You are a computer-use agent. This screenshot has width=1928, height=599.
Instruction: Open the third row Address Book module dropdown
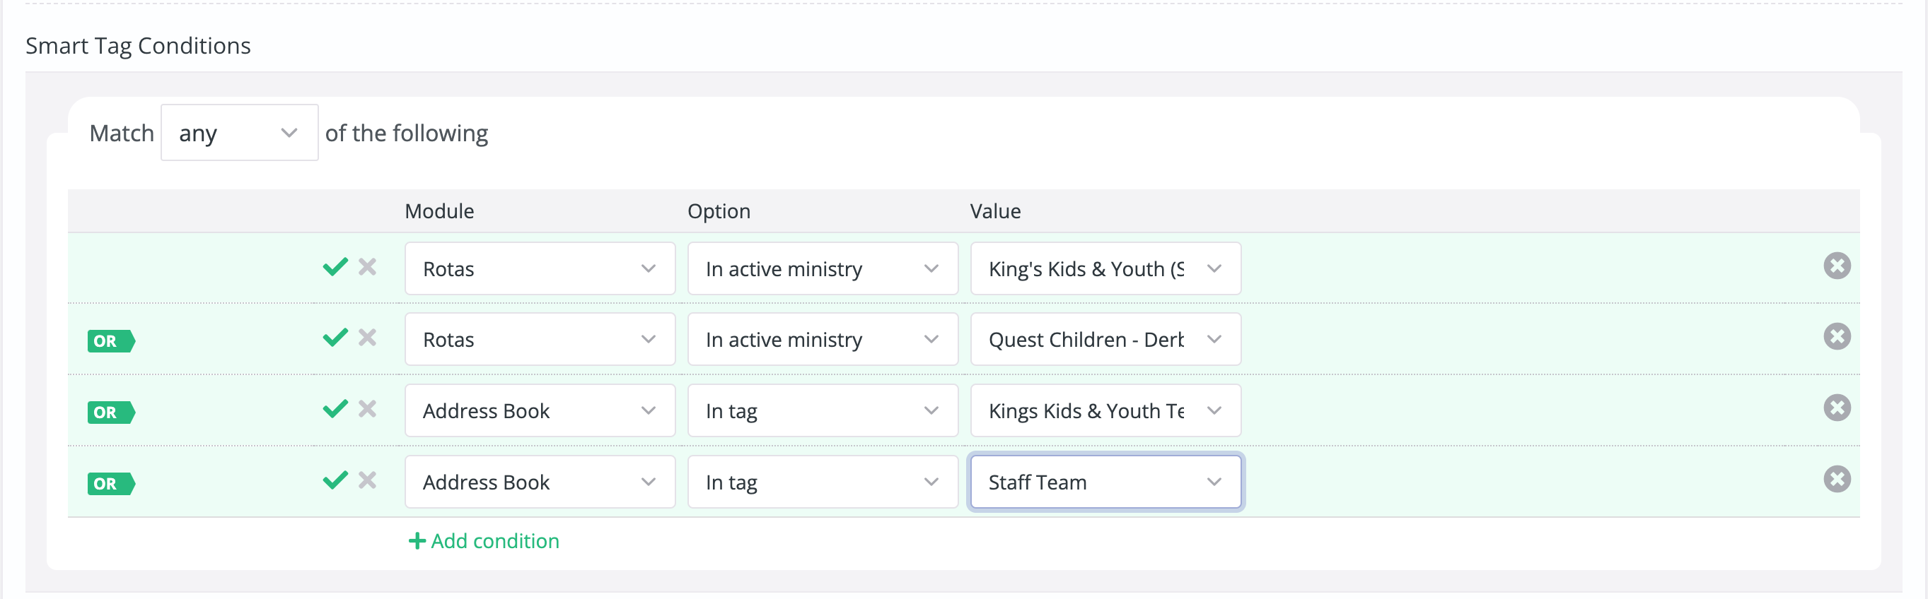pos(540,410)
